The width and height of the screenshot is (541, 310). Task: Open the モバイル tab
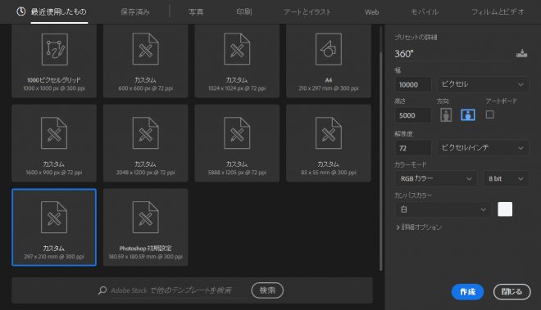(425, 12)
